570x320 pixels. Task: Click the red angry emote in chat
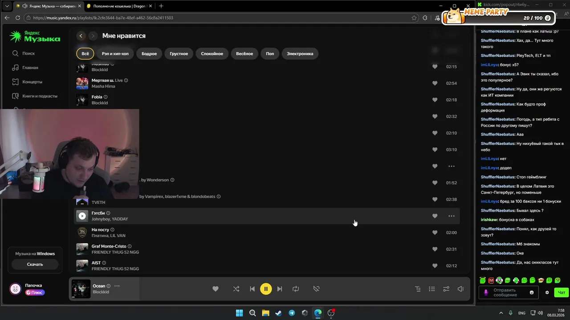point(491,280)
